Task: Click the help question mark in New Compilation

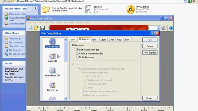Action: click(x=153, y=33)
